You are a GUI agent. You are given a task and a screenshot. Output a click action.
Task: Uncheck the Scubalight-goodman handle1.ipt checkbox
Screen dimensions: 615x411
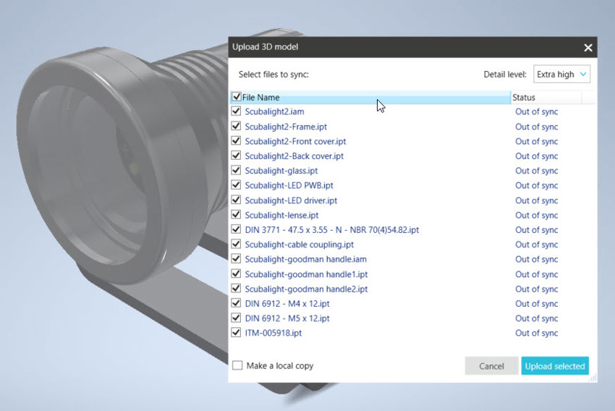[236, 274]
